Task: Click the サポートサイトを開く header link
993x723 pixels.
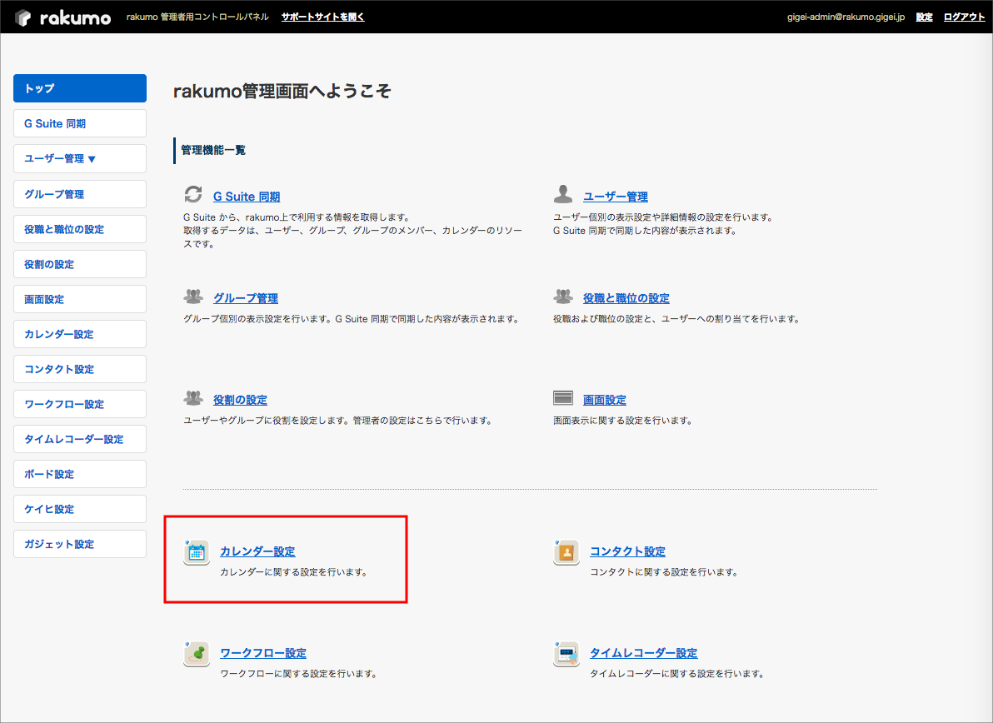Action: tap(323, 17)
